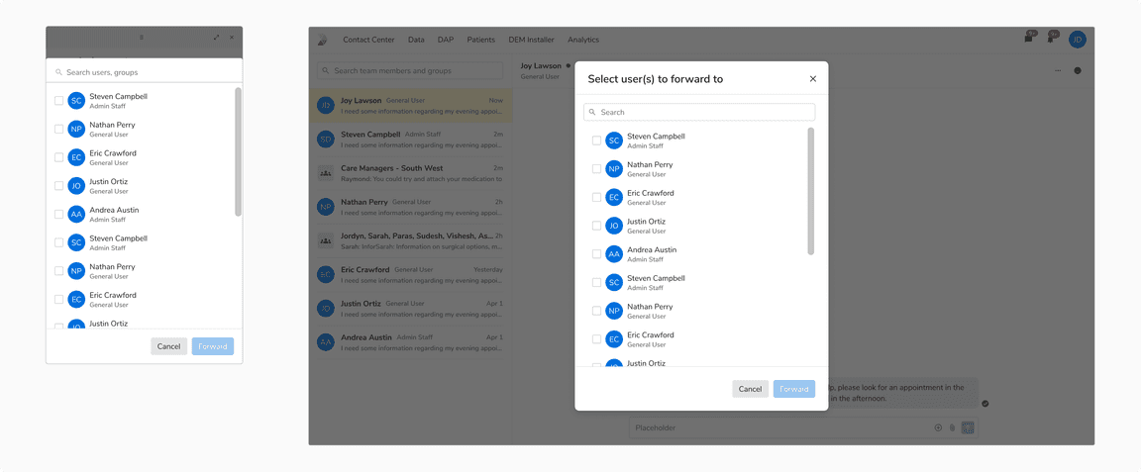Click the three-dots menu in chat header
The image size is (1141, 472).
click(1058, 70)
